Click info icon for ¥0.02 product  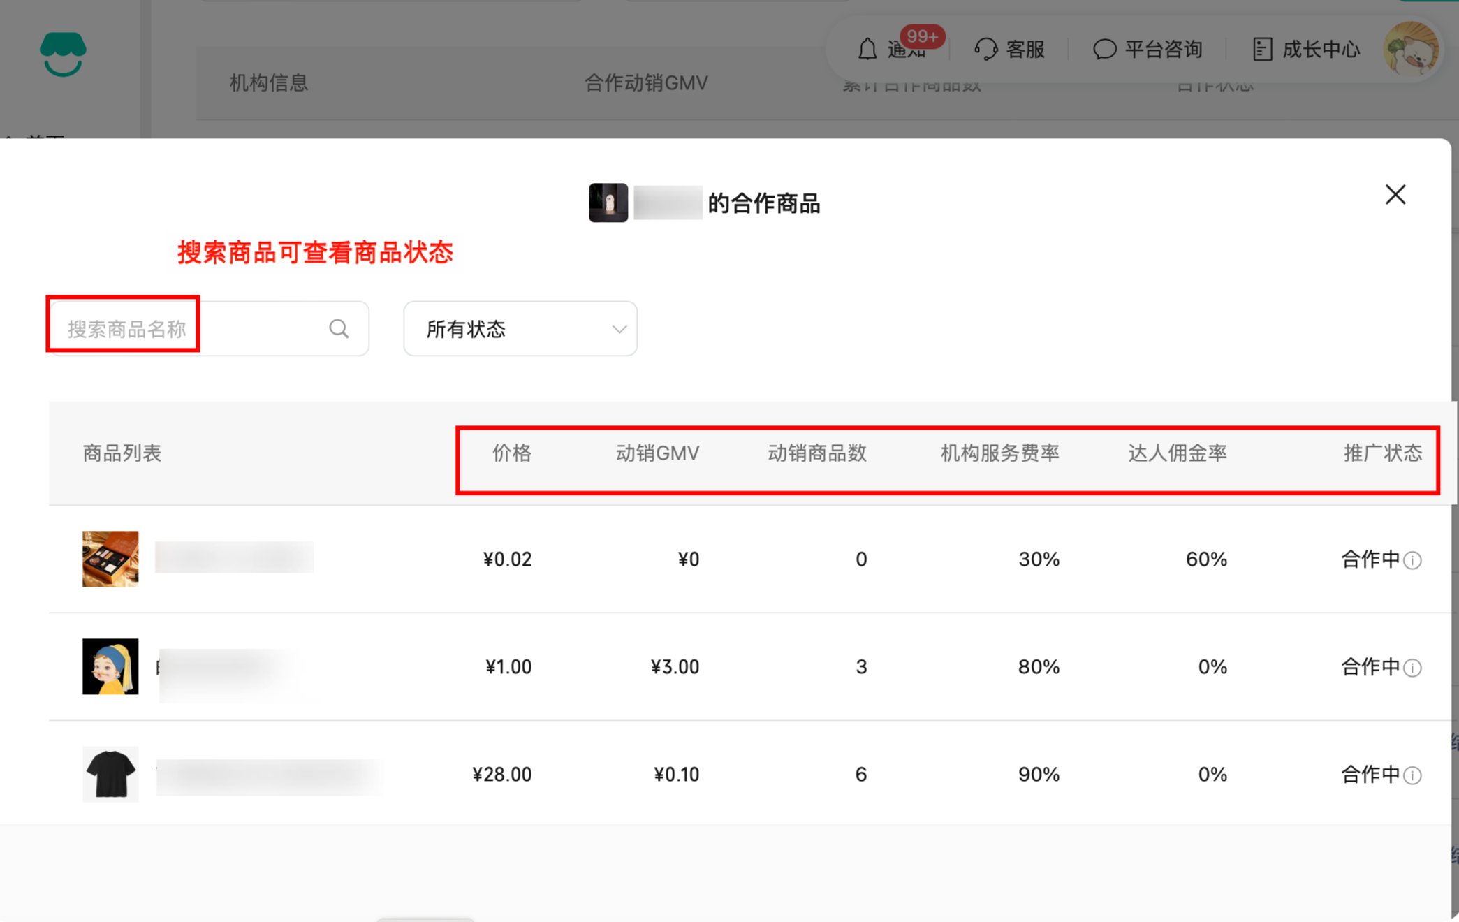(x=1412, y=560)
